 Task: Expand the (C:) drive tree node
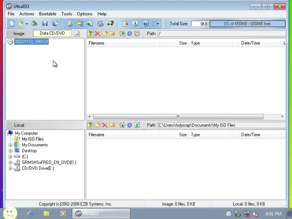click(11, 157)
